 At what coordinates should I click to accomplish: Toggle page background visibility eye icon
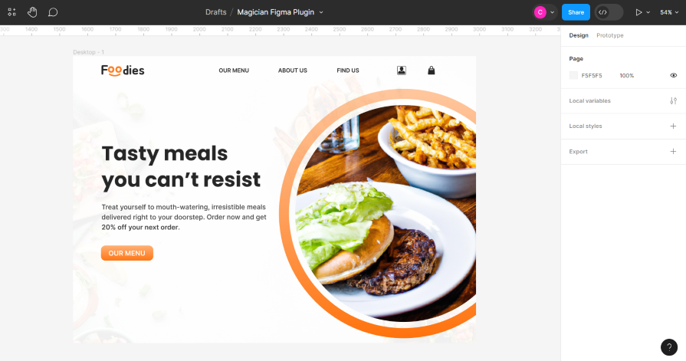673,75
